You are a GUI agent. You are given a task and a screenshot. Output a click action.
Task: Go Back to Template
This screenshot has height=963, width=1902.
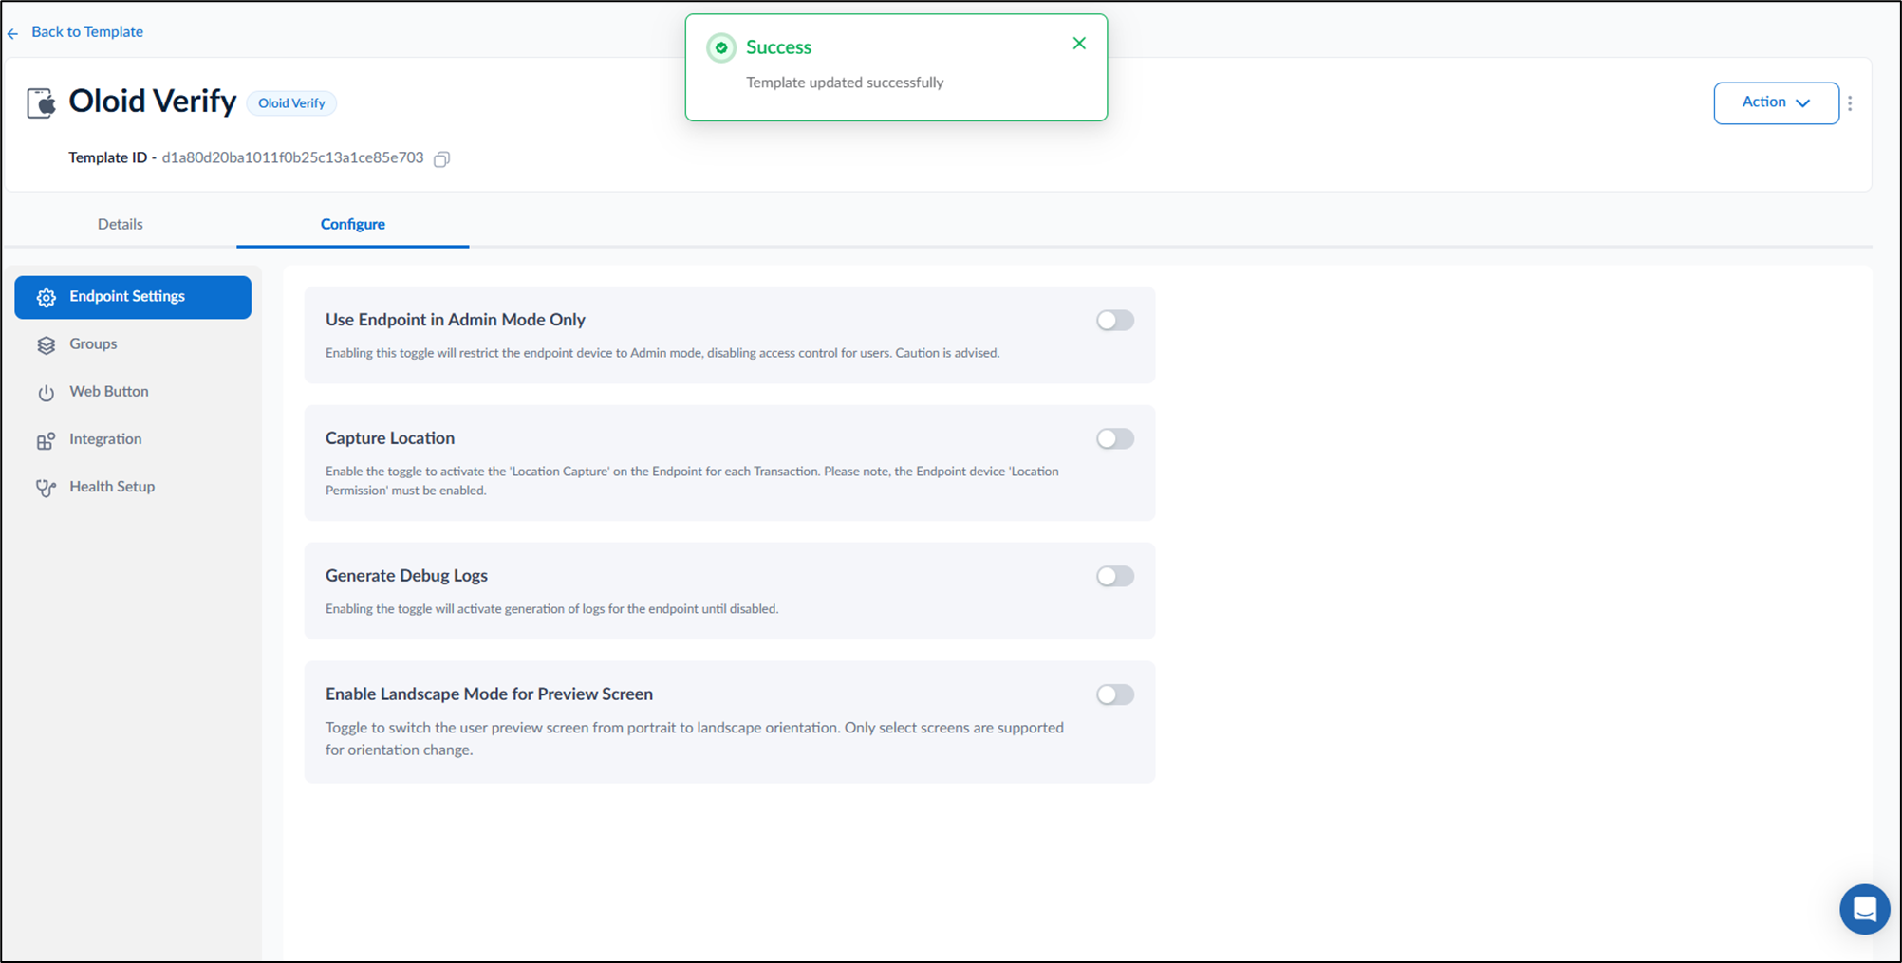87,32
